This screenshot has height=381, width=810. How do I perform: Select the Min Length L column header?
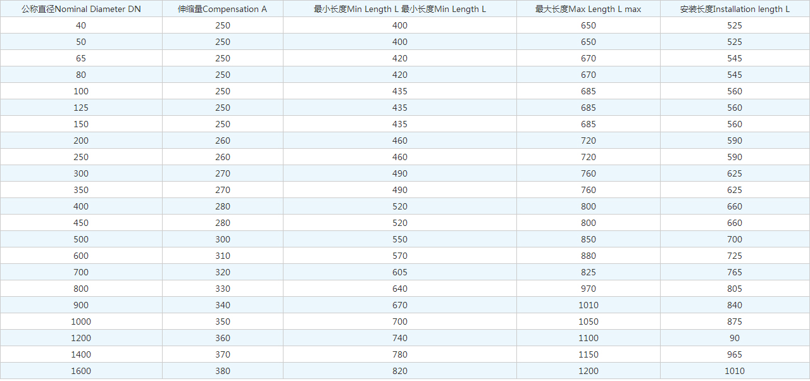(399, 9)
